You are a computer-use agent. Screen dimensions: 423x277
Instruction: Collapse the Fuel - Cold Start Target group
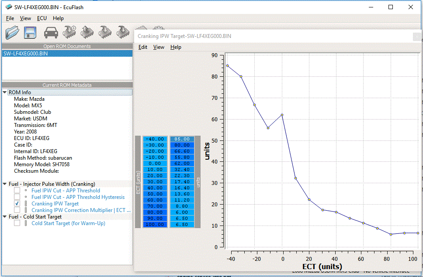tap(5, 217)
